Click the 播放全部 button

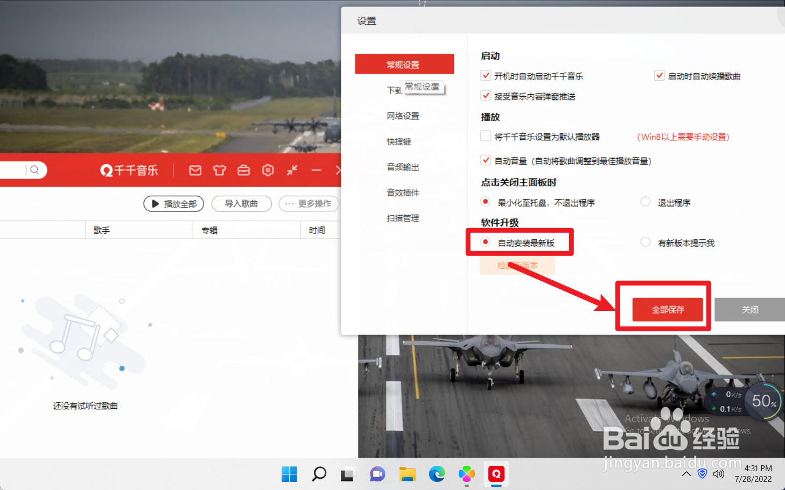coord(174,204)
